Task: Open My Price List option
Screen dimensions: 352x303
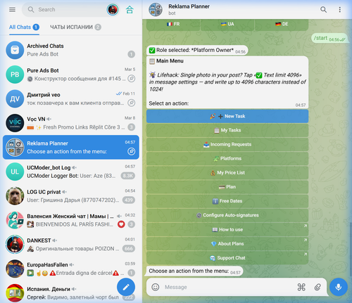Action: click(x=227, y=173)
